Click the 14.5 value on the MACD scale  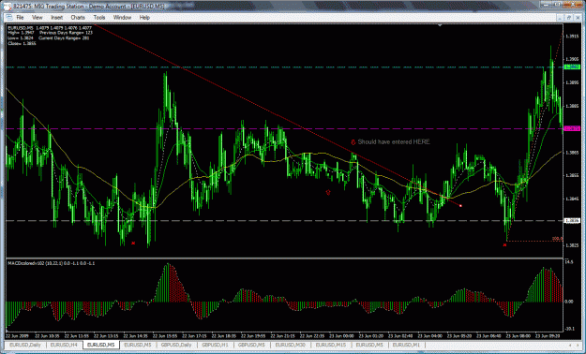pos(569,262)
